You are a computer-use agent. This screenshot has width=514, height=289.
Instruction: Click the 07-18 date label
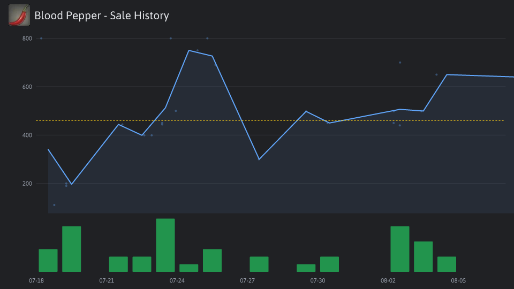click(x=36, y=280)
